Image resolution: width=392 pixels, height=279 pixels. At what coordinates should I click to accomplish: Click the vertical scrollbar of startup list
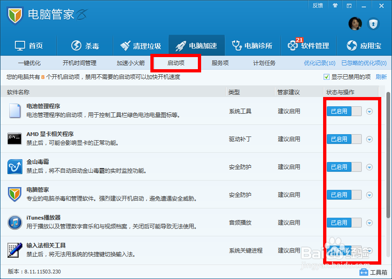click(388, 155)
